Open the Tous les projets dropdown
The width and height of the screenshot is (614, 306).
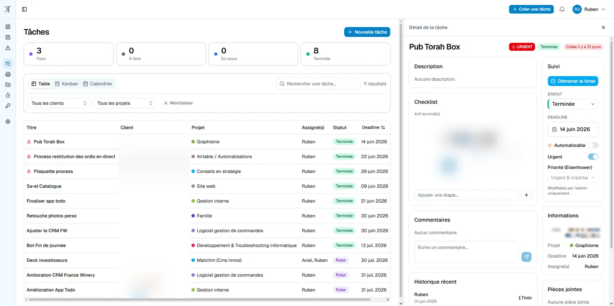[125, 103]
